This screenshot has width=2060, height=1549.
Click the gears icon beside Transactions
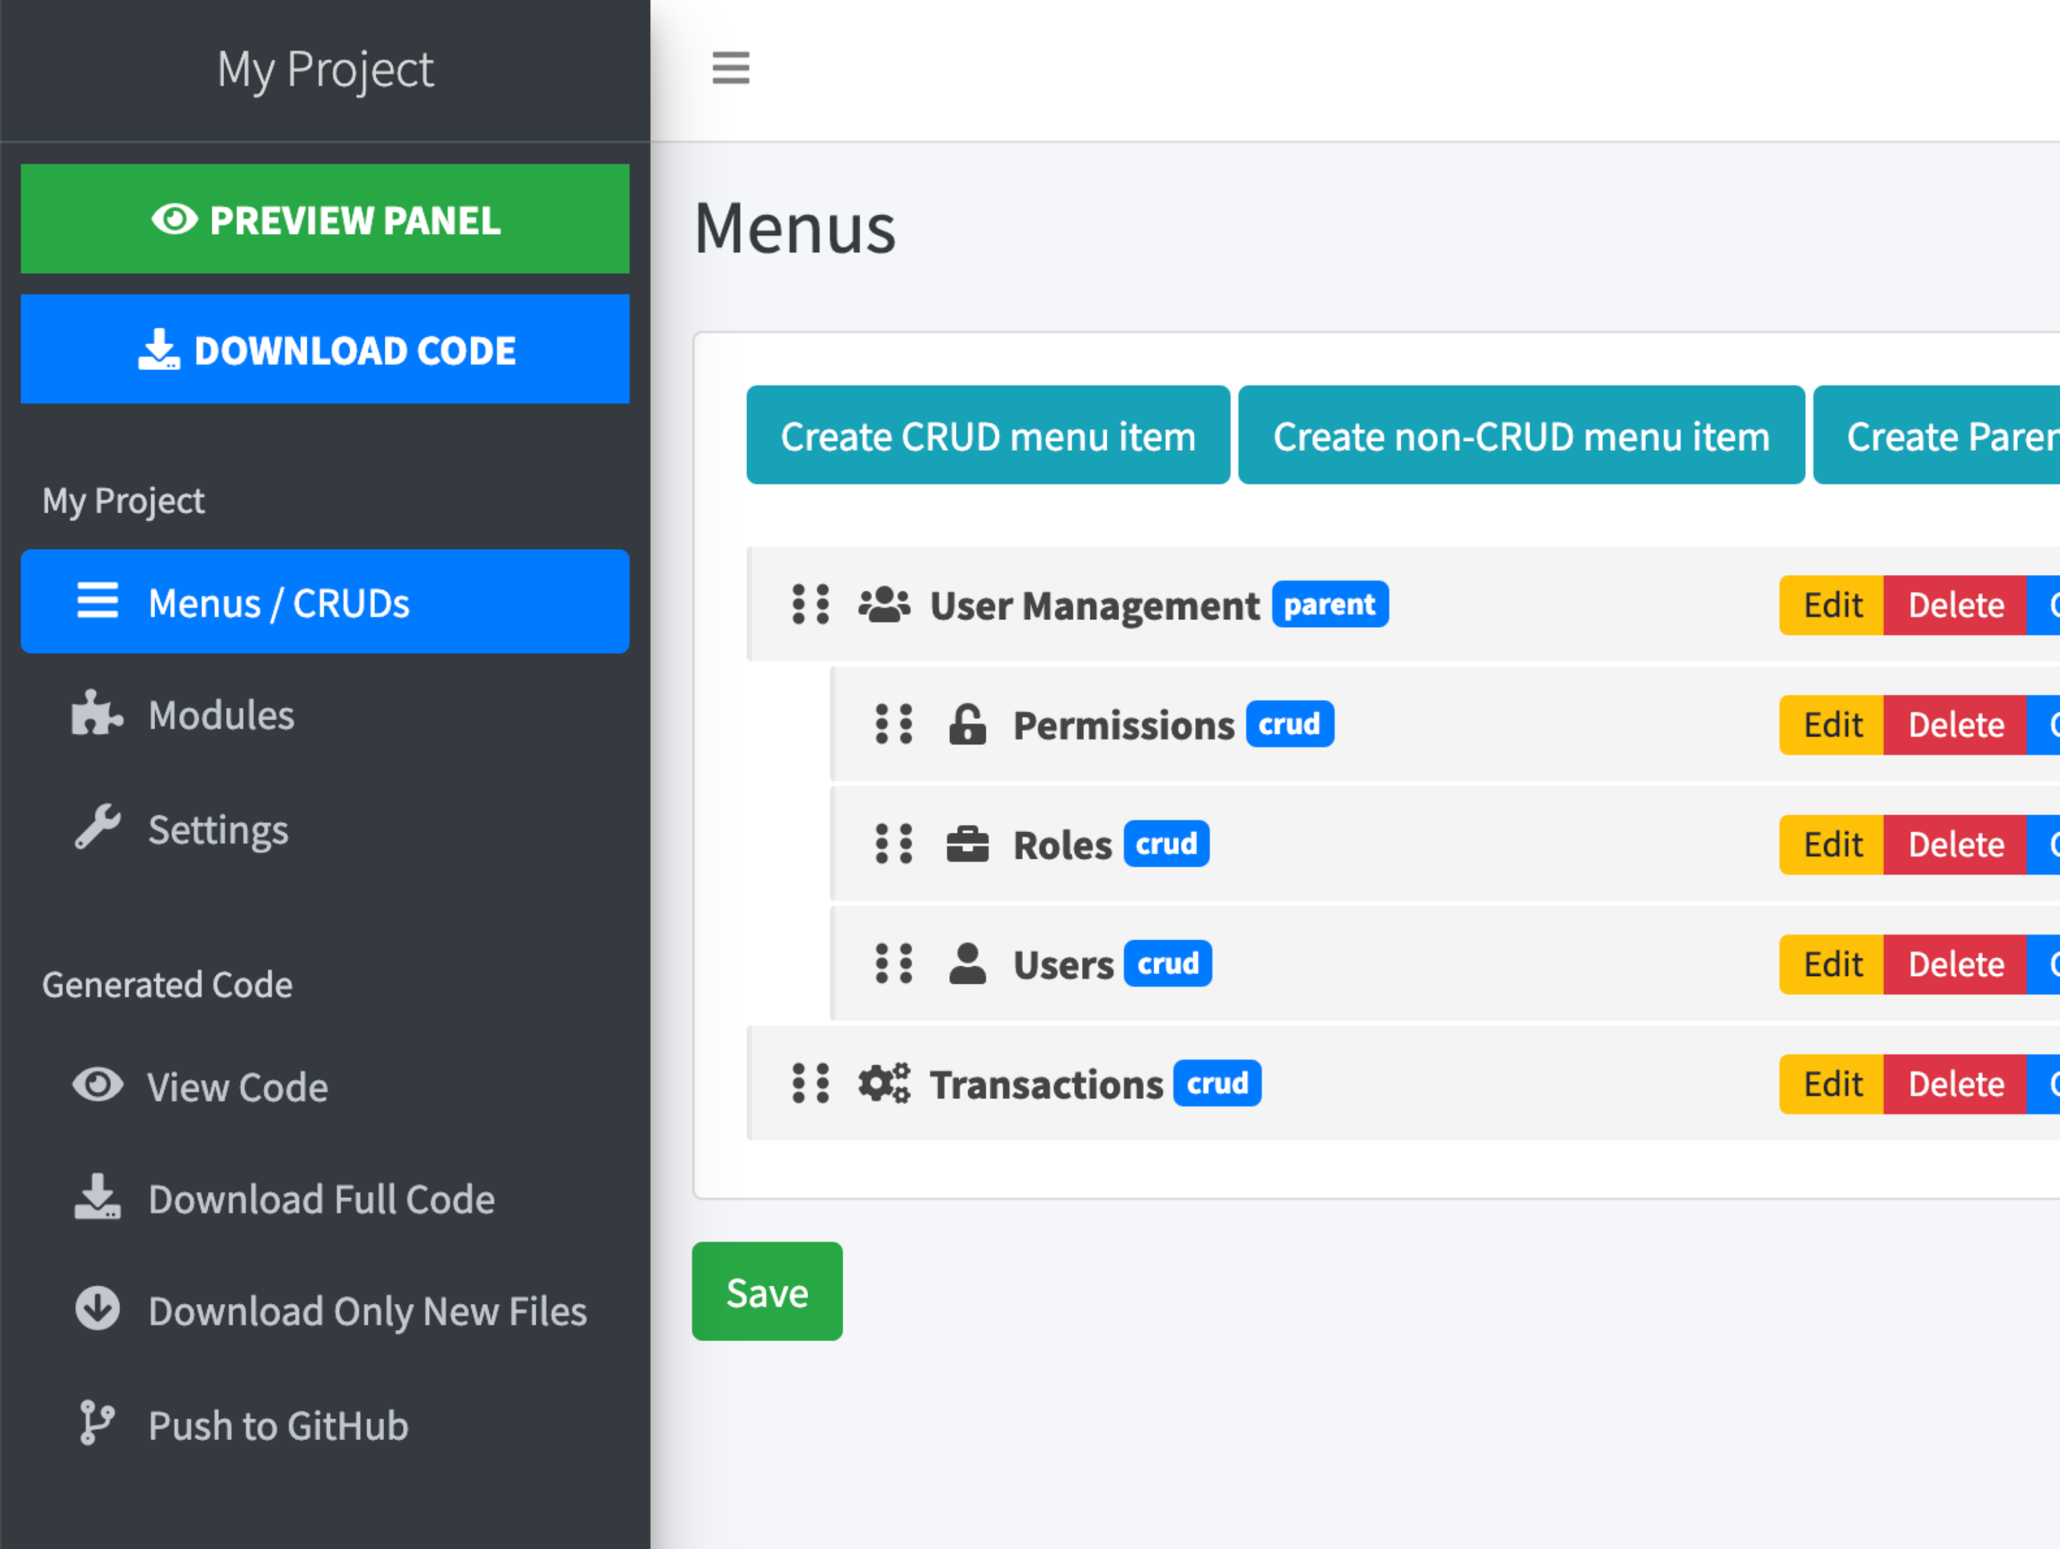[x=883, y=1083]
